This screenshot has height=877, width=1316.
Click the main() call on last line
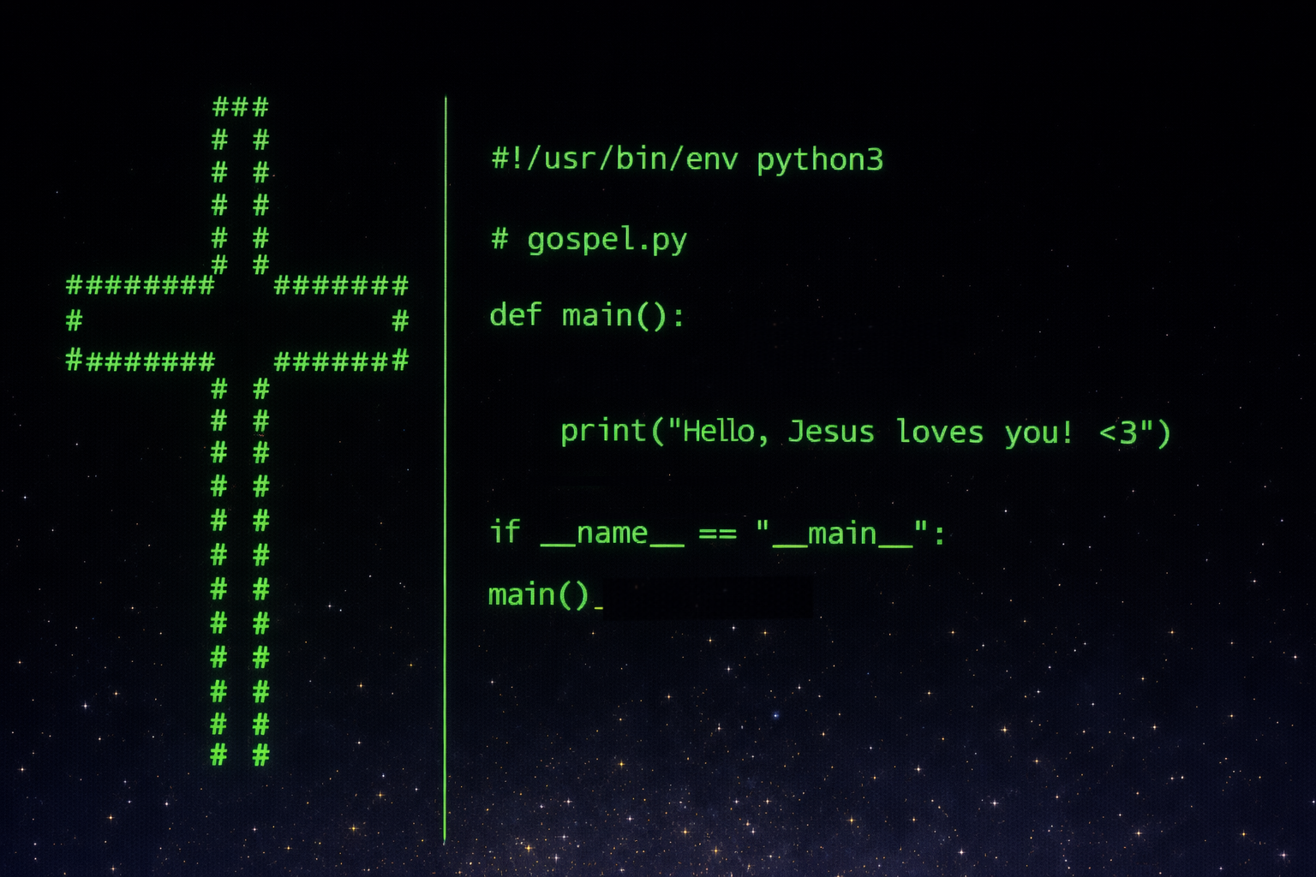pyautogui.click(x=538, y=594)
